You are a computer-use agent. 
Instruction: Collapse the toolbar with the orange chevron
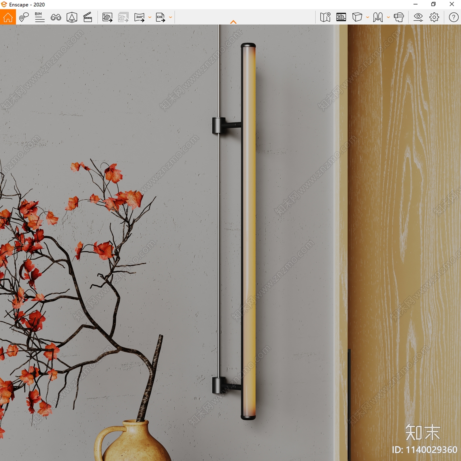(233, 22)
